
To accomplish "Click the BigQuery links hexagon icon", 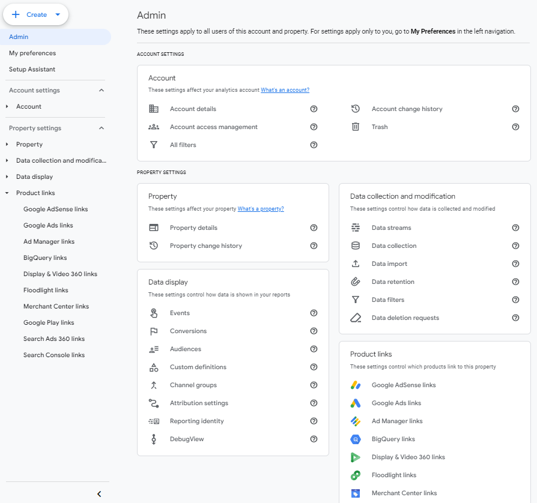I will (356, 439).
